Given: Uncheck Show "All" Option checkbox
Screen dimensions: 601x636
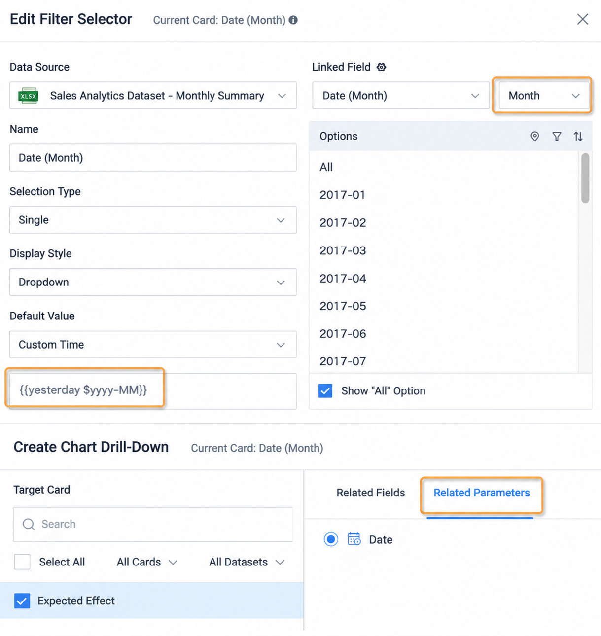Looking at the screenshot, I should [x=325, y=391].
